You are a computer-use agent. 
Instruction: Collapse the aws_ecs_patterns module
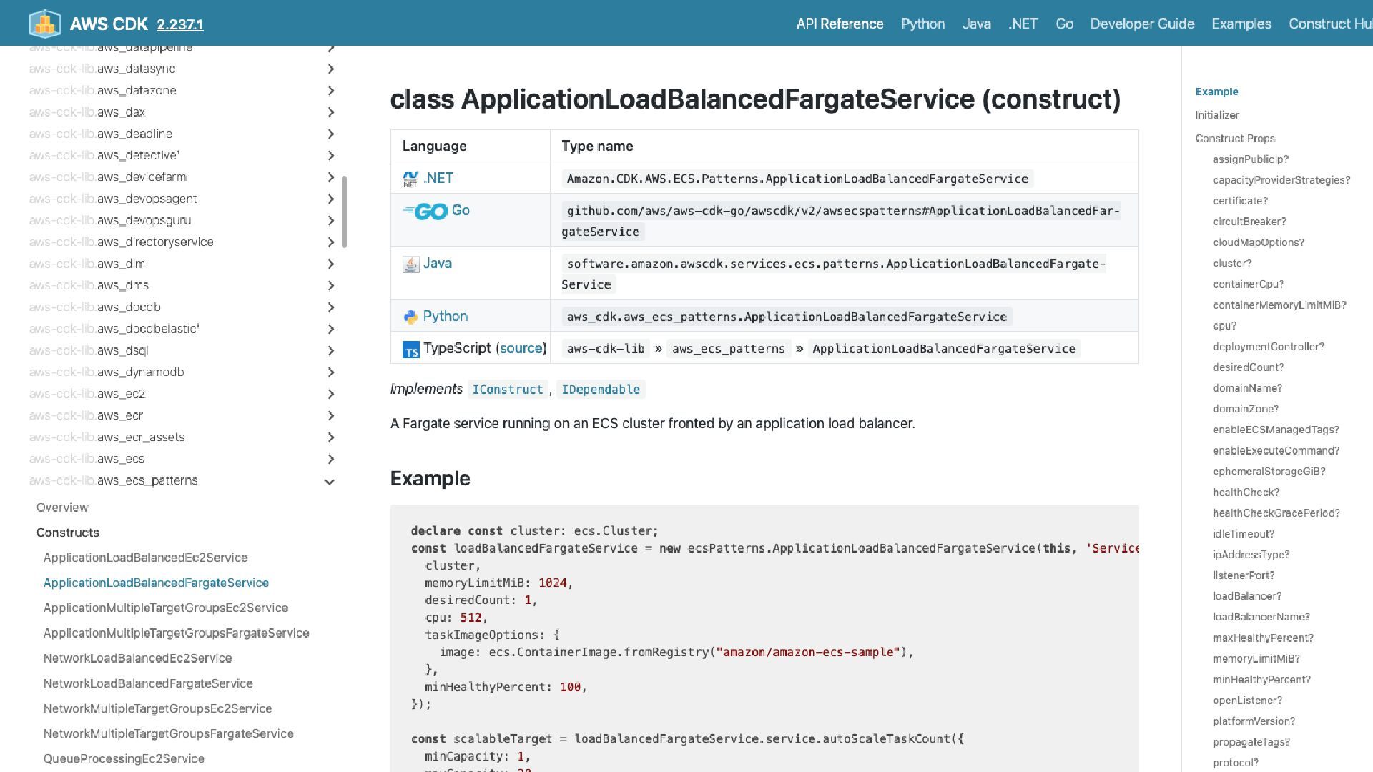point(330,482)
